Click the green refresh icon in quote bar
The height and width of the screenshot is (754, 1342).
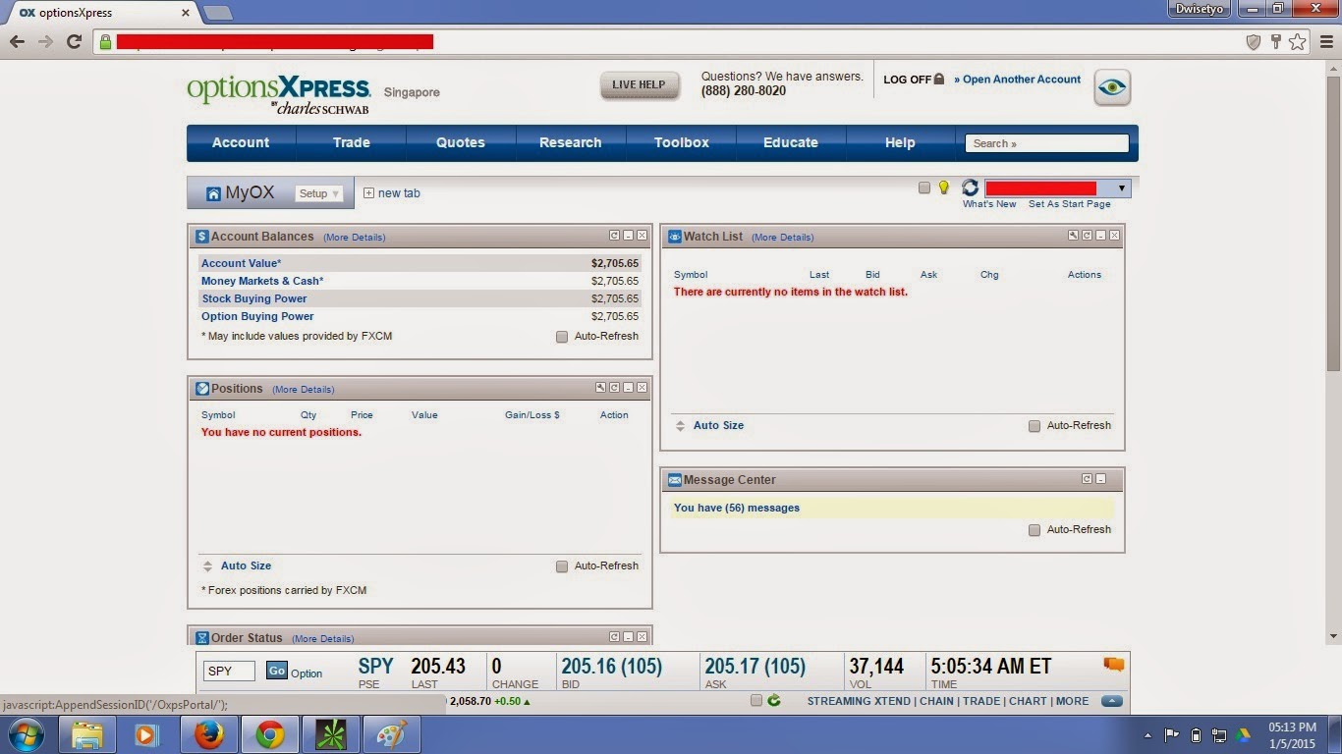773,701
